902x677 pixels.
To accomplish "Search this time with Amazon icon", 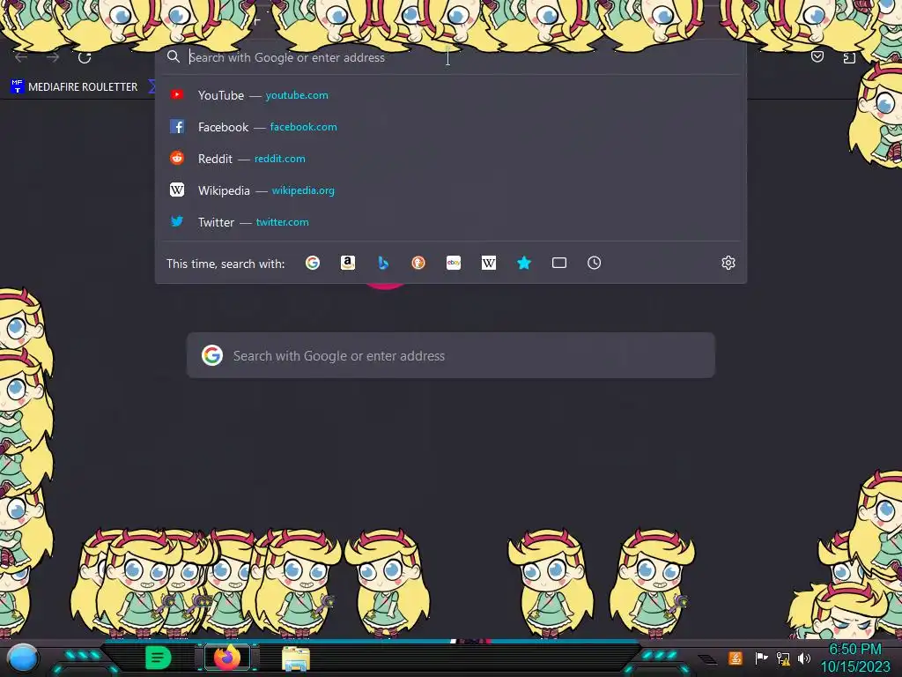I will click(x=347, y=263).
